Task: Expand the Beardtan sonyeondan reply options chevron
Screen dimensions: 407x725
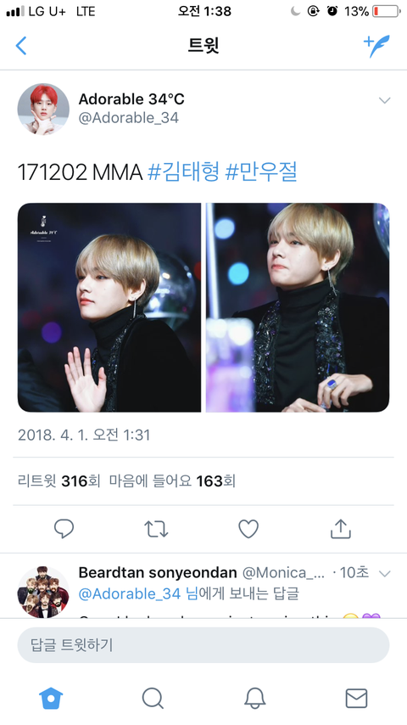Action: pyautogui.click(x=384, y=574)
